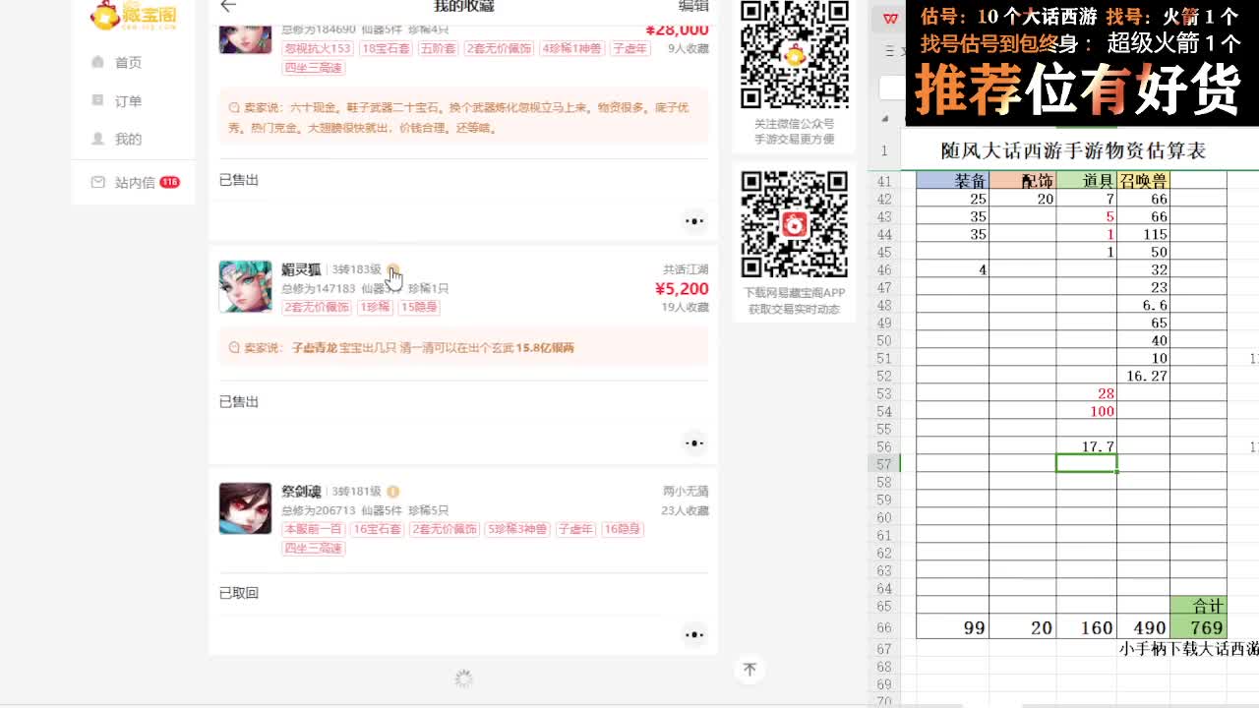Click the 媚灵狐 avatar portrait
Viewport: 1259px width, 708px height.
(245, 287)
